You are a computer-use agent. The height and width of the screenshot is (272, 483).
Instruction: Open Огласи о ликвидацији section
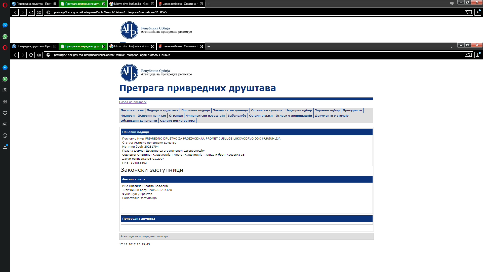pyautogui.click(x=294, y=116)
